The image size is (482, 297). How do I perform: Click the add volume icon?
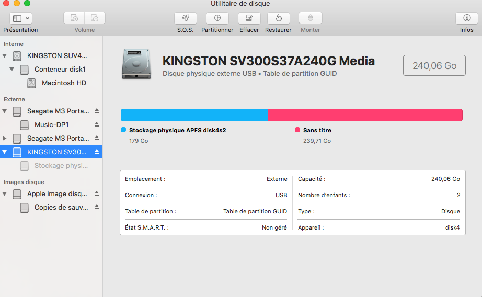(x=74, y=18)
